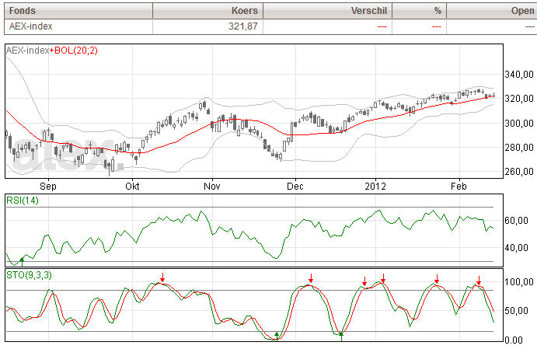Click the STO(9,3,3) indicator label

pyautogui.click(x=29, y=275)
